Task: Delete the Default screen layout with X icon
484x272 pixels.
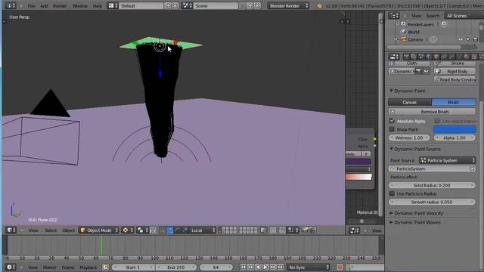Action: click(x=175, y=5)
